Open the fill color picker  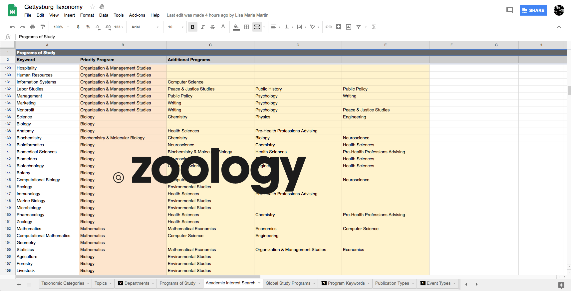click(236, 27)
